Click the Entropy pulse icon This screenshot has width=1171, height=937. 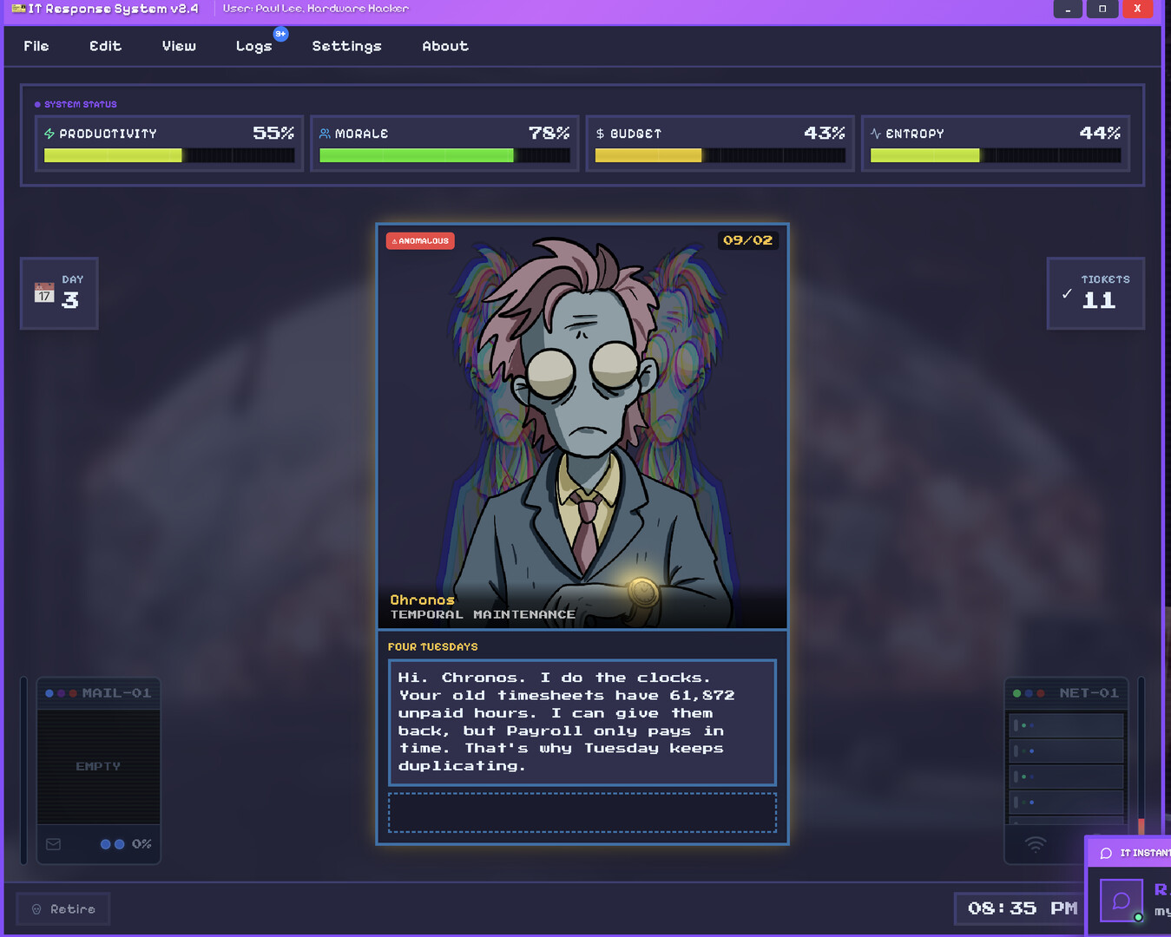pos(876,134)
